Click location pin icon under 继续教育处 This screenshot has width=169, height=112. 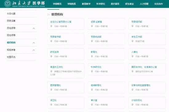pyautogui.click(x=92, y=90)
